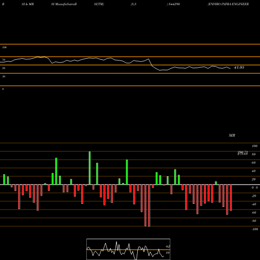The height and width of the screenshot is (260, 260).
Task: Click the -80 label on MR scale
Action: click(x=254, y=221)
